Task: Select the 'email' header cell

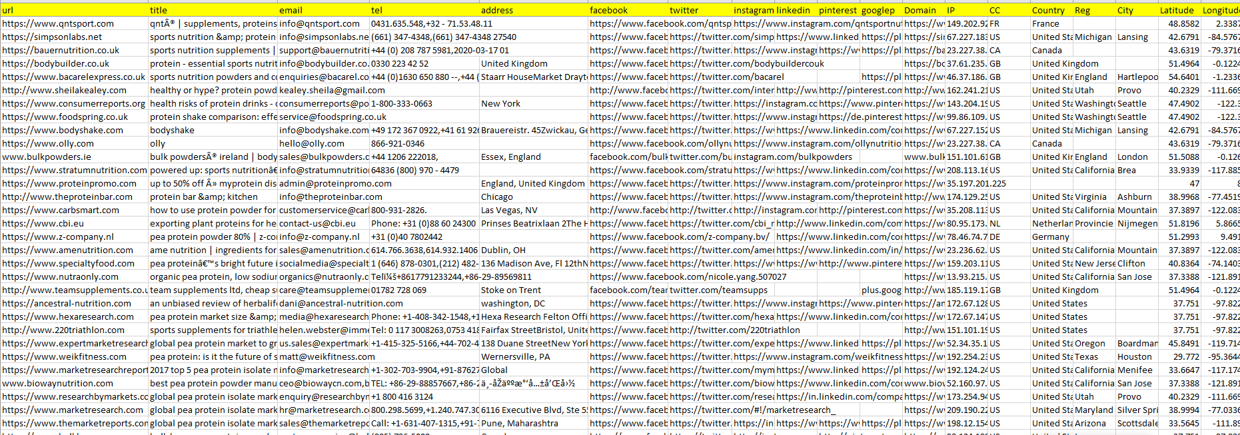Action: point(323,10)
